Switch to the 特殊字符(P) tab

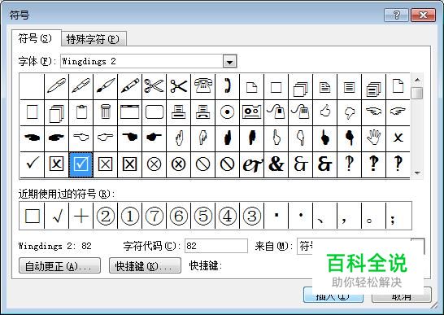pos(94,39)
